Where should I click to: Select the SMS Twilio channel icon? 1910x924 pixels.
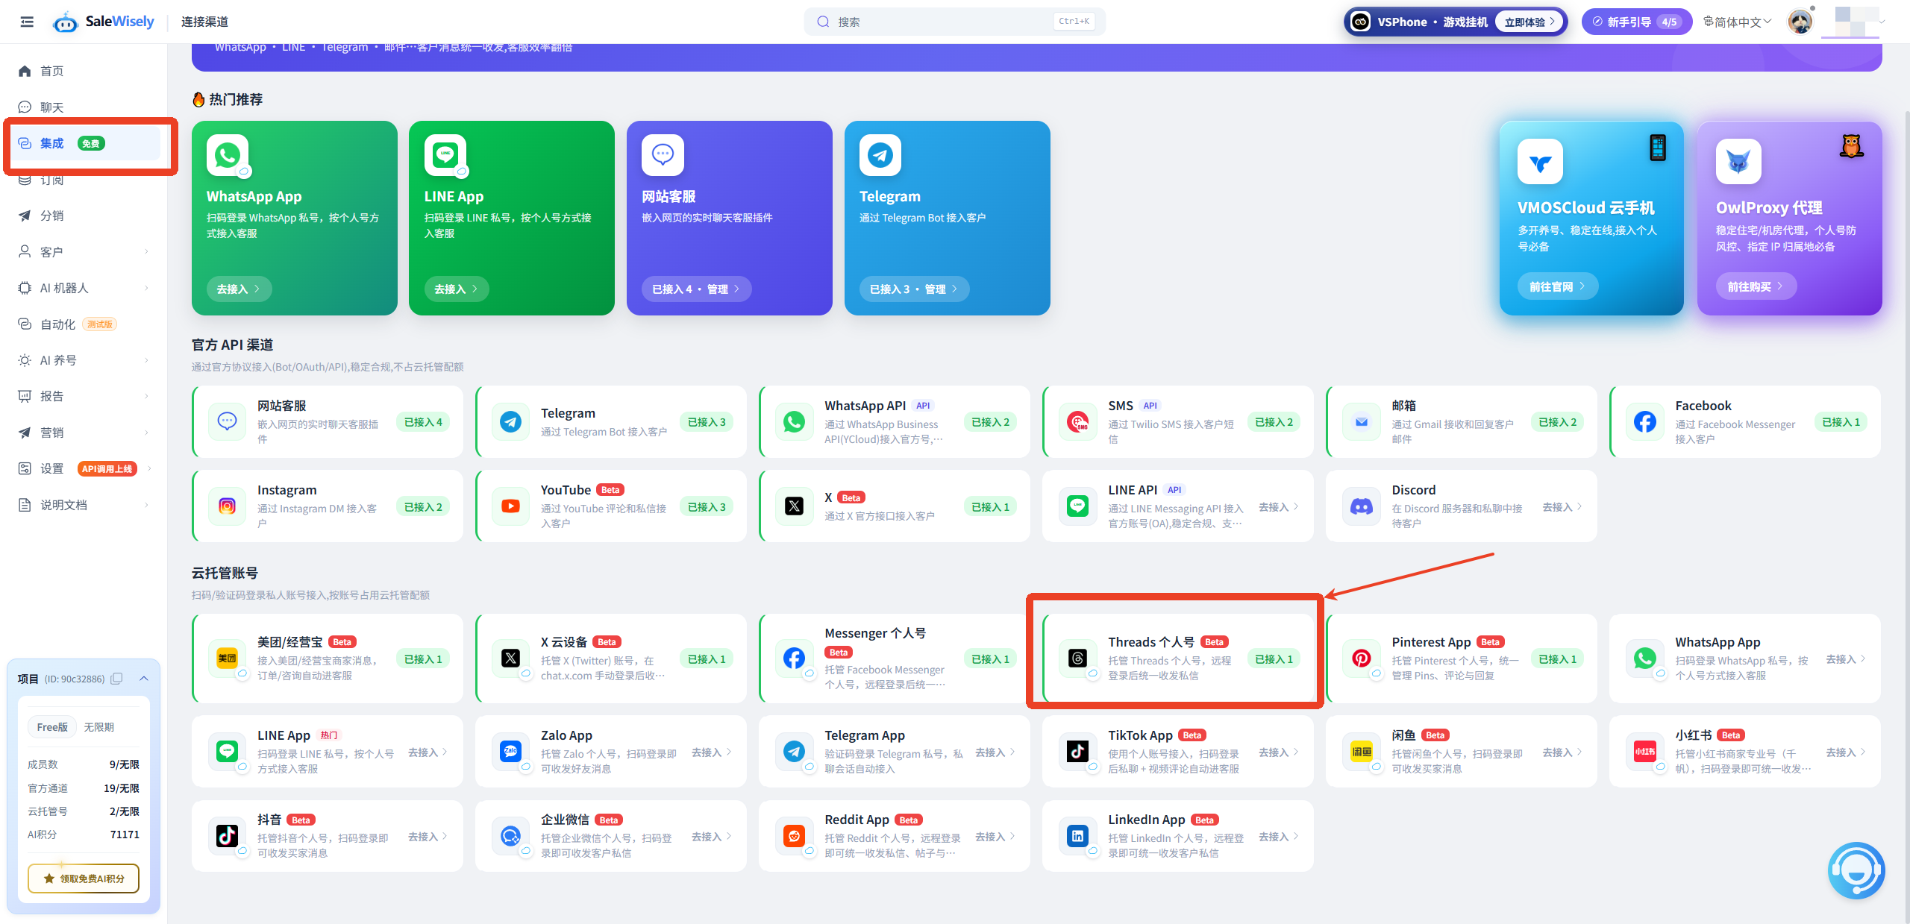click(x=1078, y=422)
